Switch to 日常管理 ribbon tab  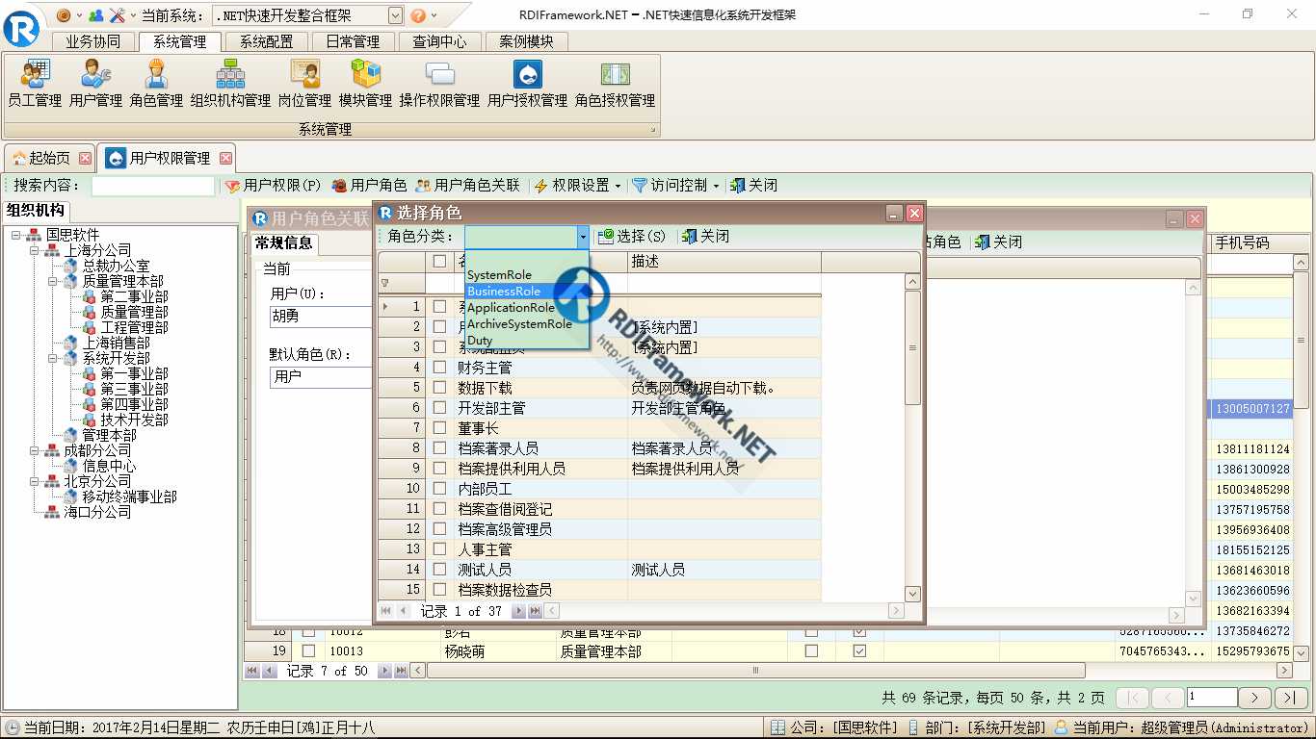pos(354,41)
